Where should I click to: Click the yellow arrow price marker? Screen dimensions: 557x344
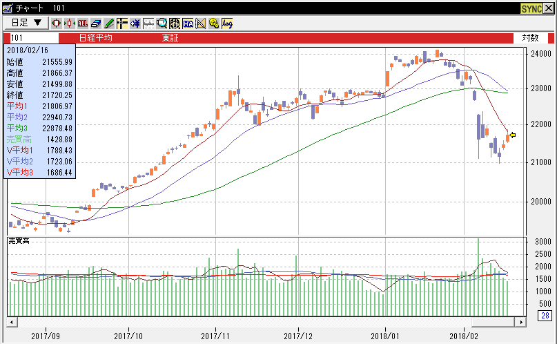[512, 135]
